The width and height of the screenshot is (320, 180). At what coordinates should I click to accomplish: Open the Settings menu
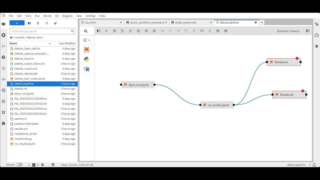tap(90, 16)
